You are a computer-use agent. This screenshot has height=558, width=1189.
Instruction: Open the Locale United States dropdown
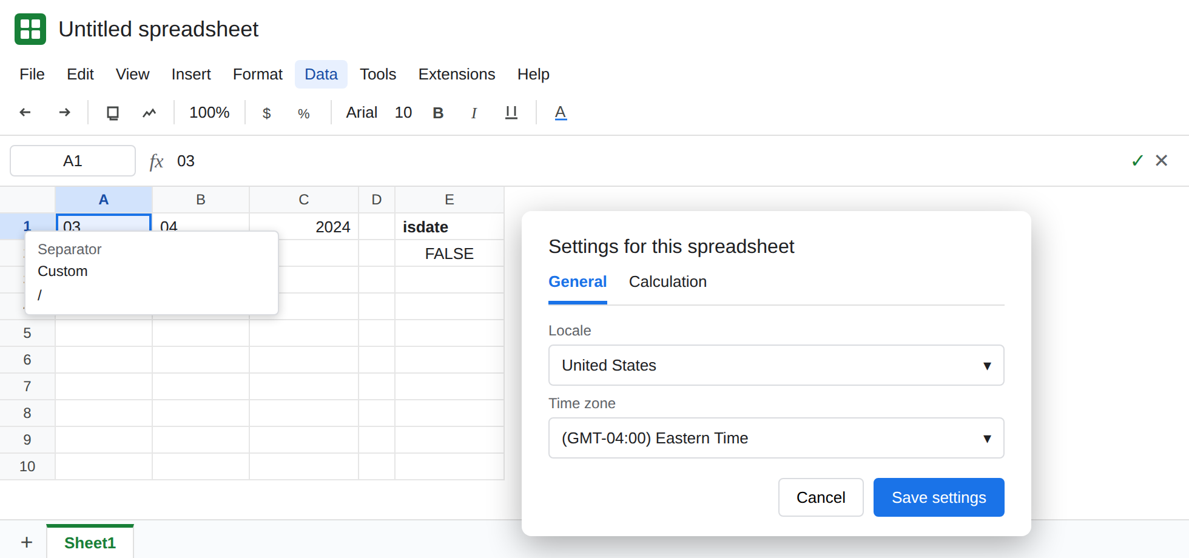coord(776,365)
